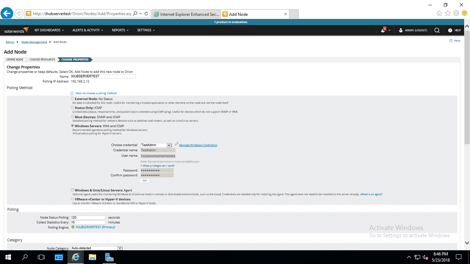Click Node Status Polling seconds field
470x264 pixels.
88,218
